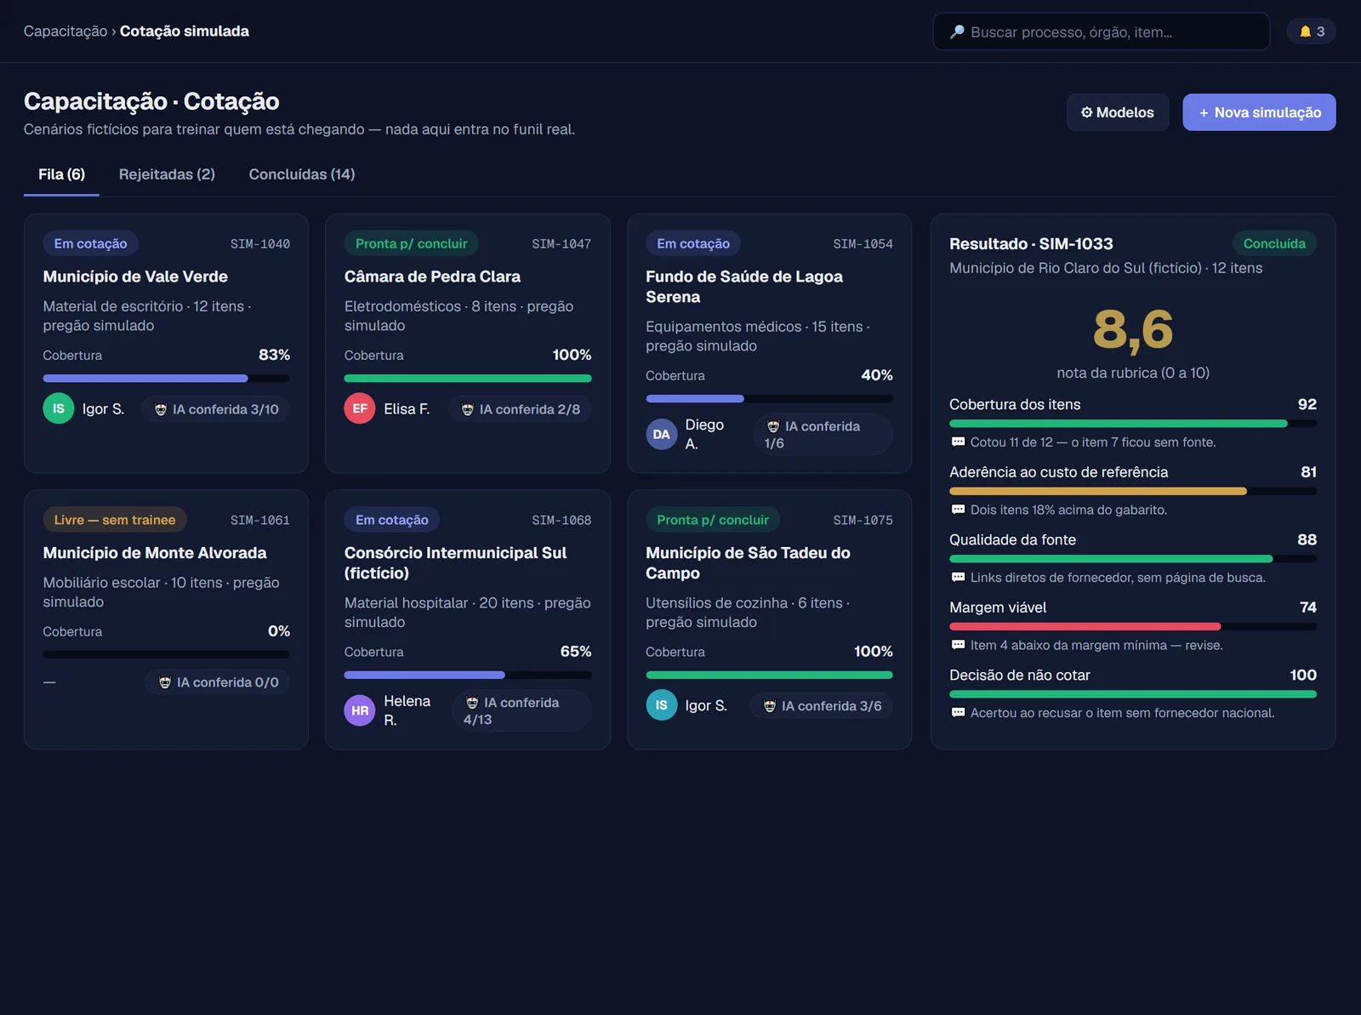
Task: Open the Município de Monte Alvorada card
Action: click(x=167, y=619)
